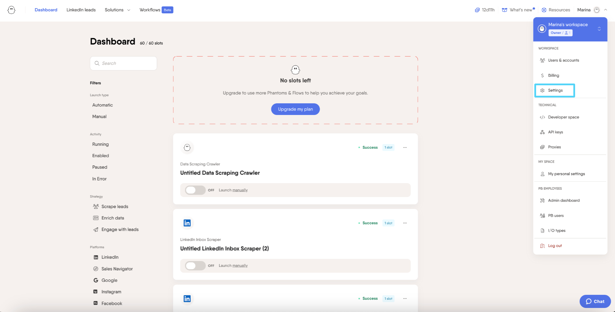Go to the Dashboard tab

point(46,10)
